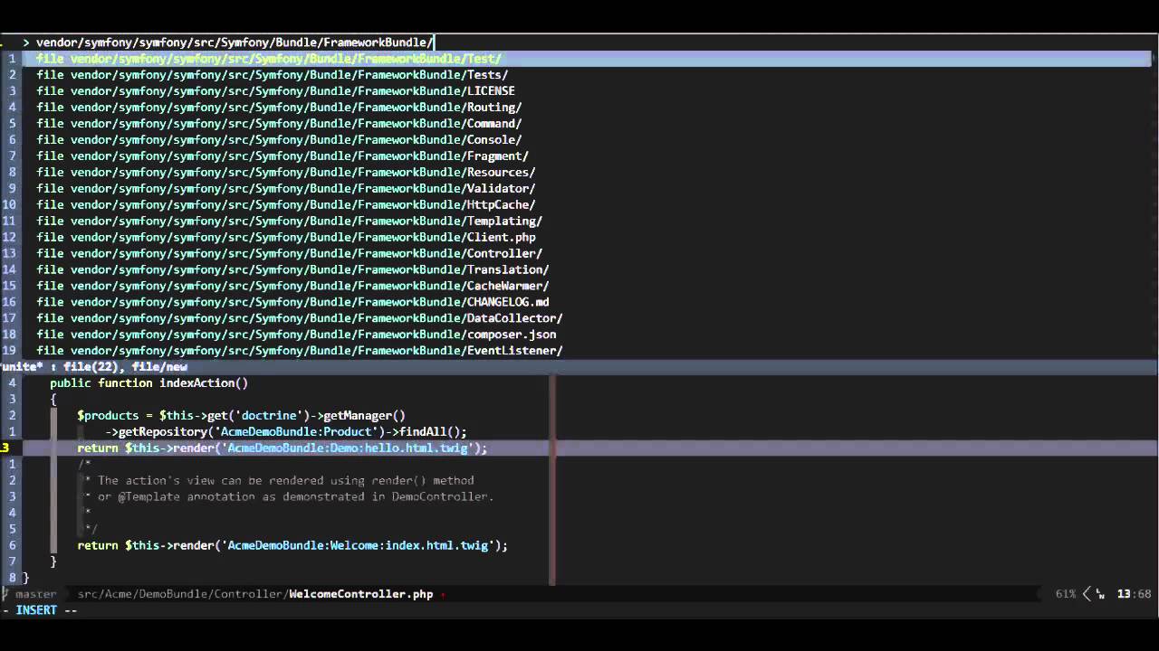Click the current line number 3 in gutter

pyautogui.click(x=5, y=448)
